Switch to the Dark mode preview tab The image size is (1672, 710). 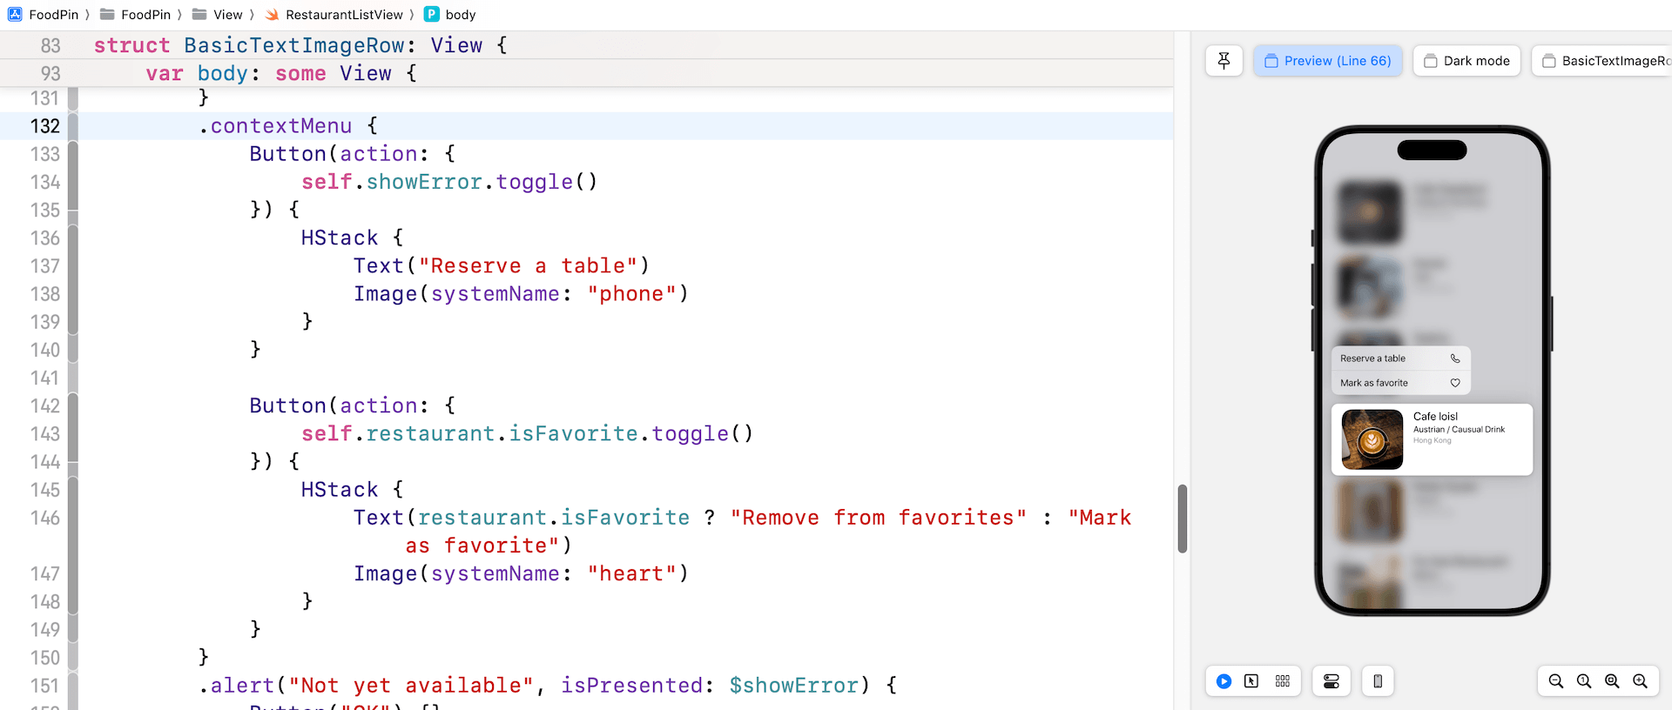[x=1466, y=61]
